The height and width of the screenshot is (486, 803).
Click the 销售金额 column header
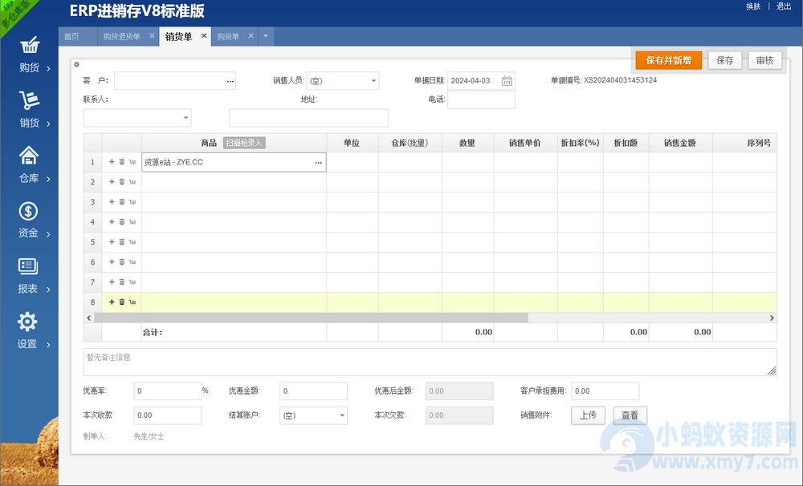coord(680,143)
